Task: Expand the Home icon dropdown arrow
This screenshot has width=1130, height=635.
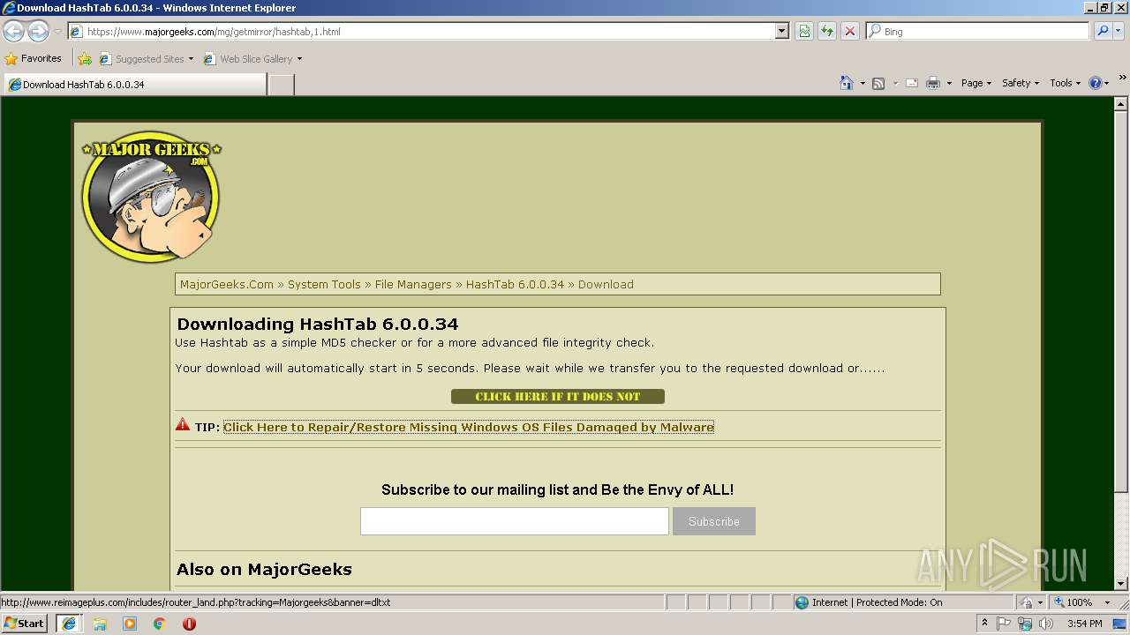Action: [x=861, y=83]
